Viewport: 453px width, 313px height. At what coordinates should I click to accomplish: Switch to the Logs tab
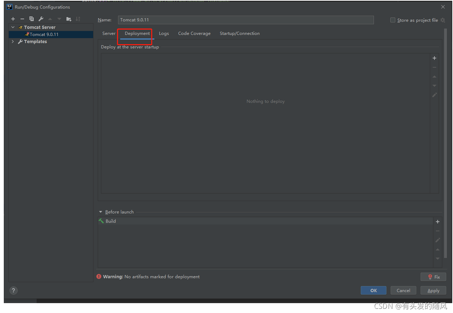164,33
